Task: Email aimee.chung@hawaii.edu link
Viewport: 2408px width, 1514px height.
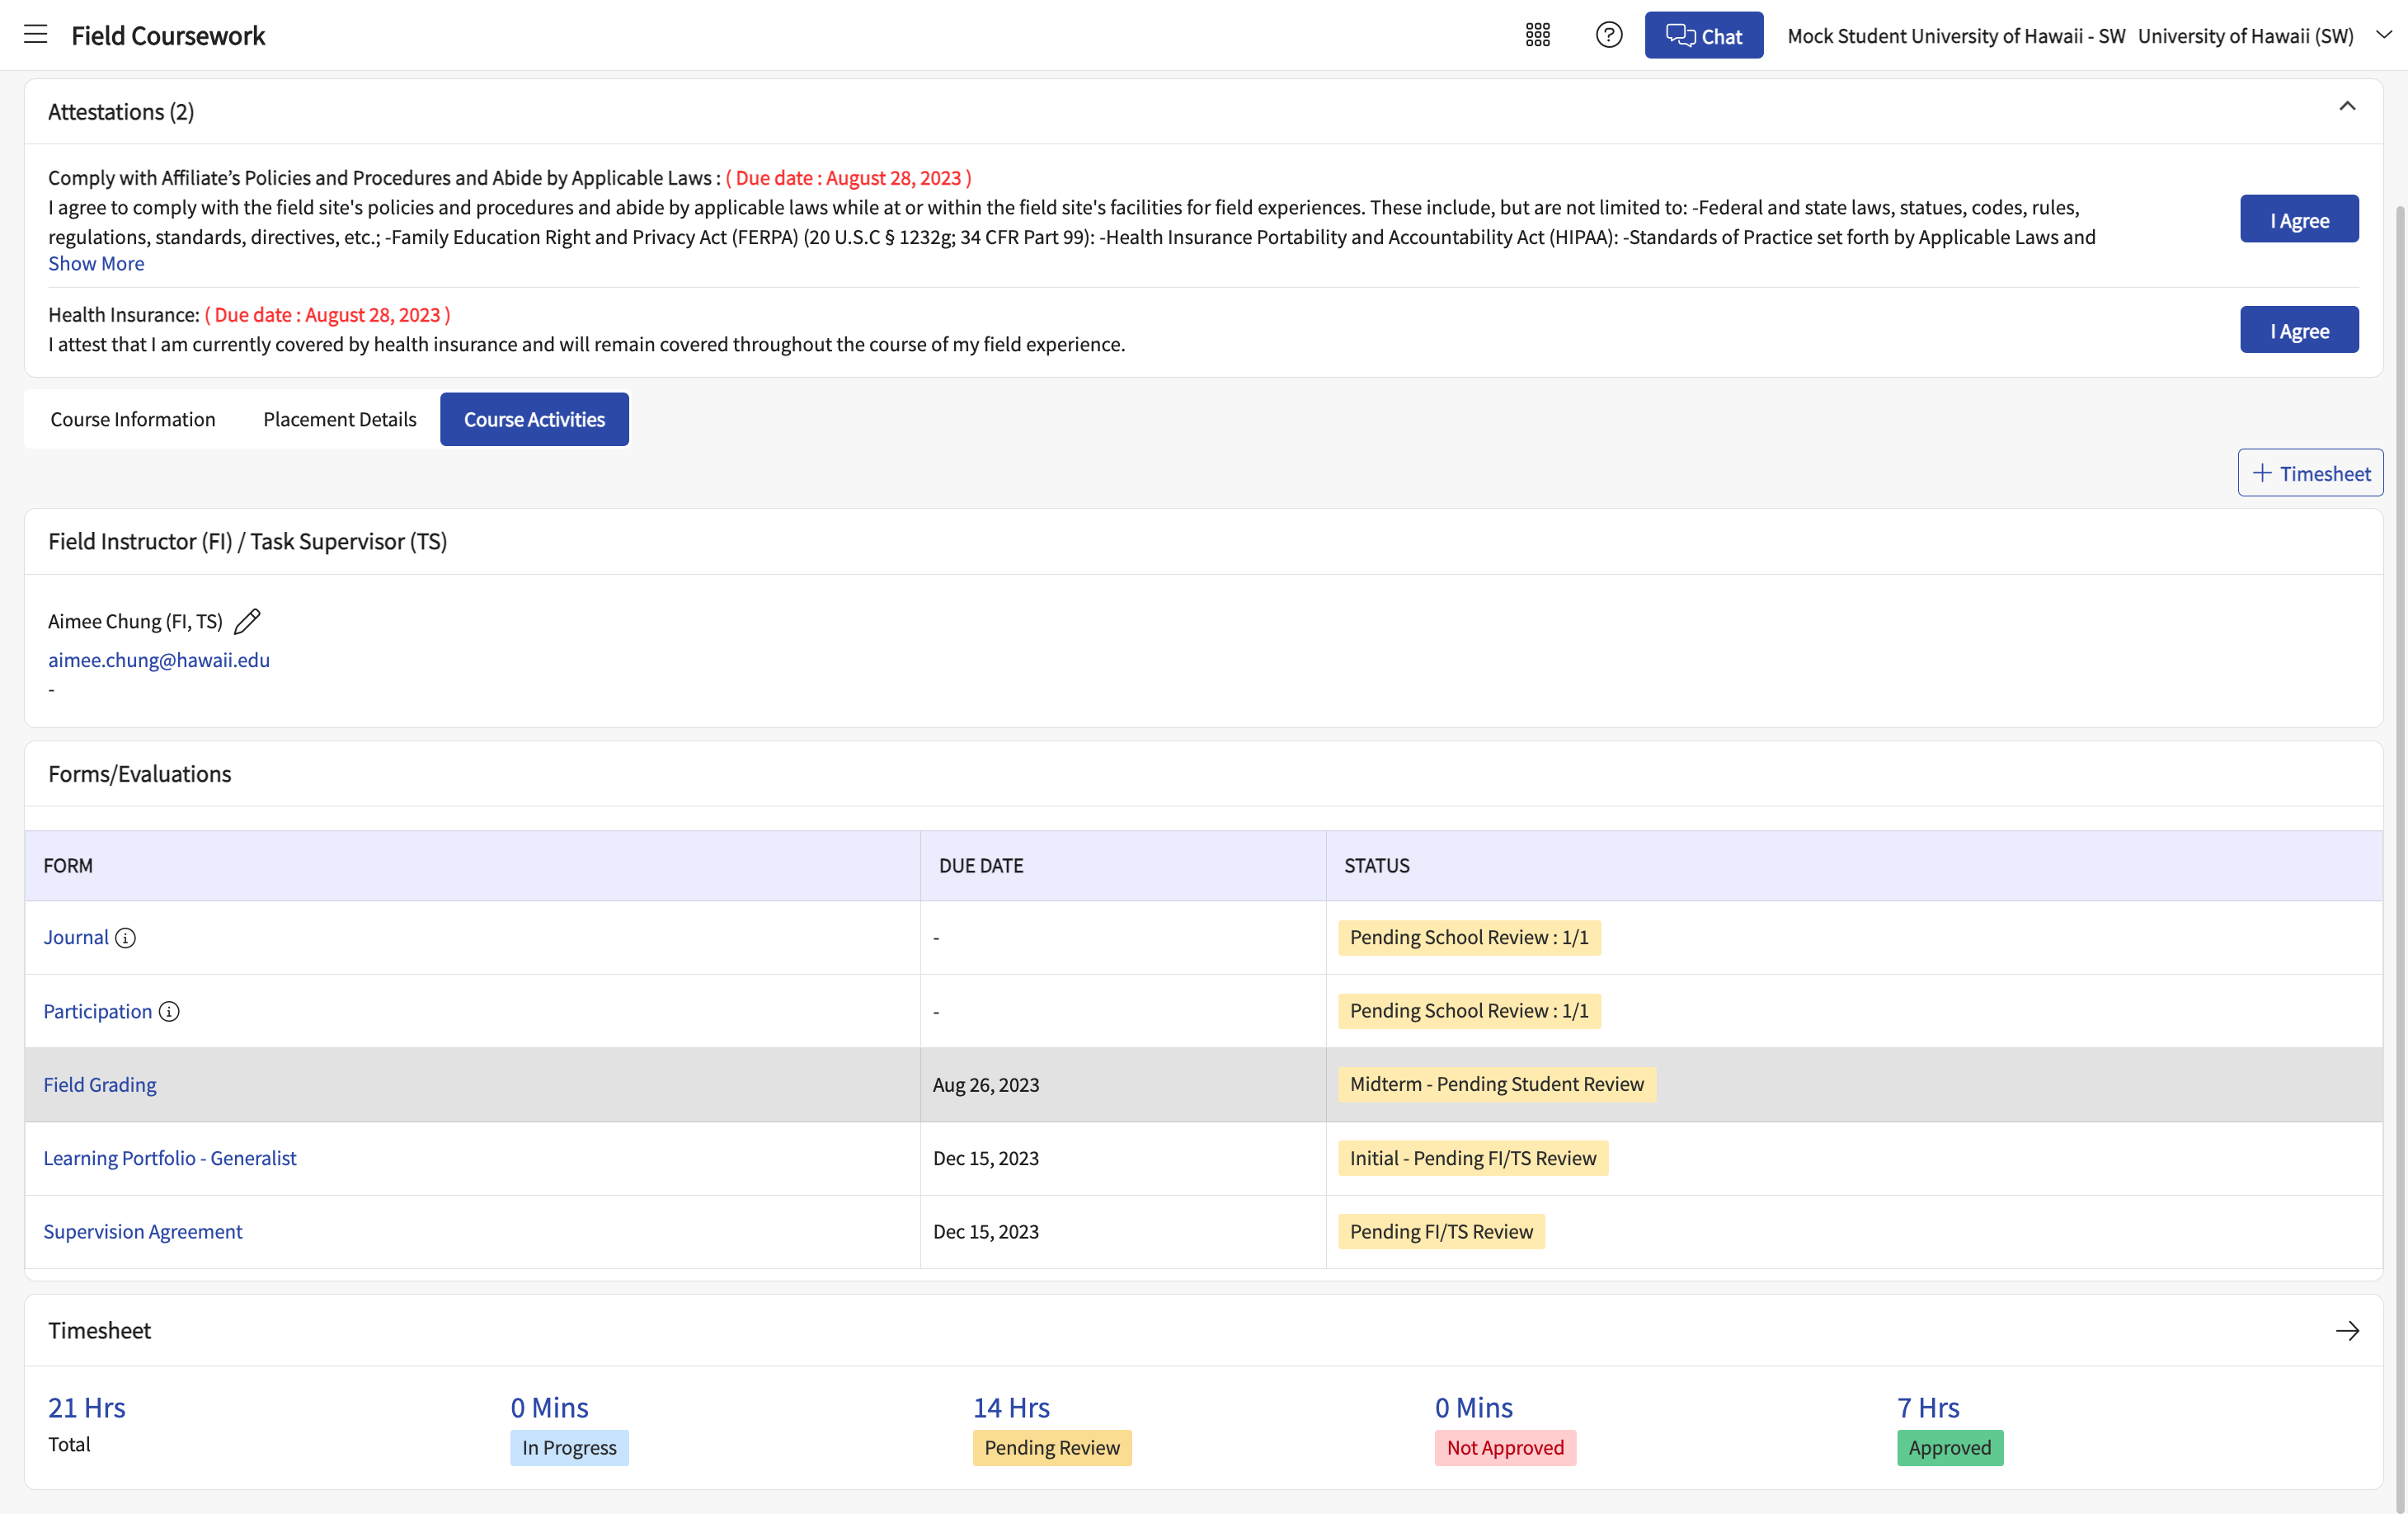Action: point(159,660)
